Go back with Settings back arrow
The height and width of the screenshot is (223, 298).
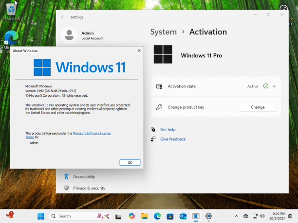pos(63,17)
